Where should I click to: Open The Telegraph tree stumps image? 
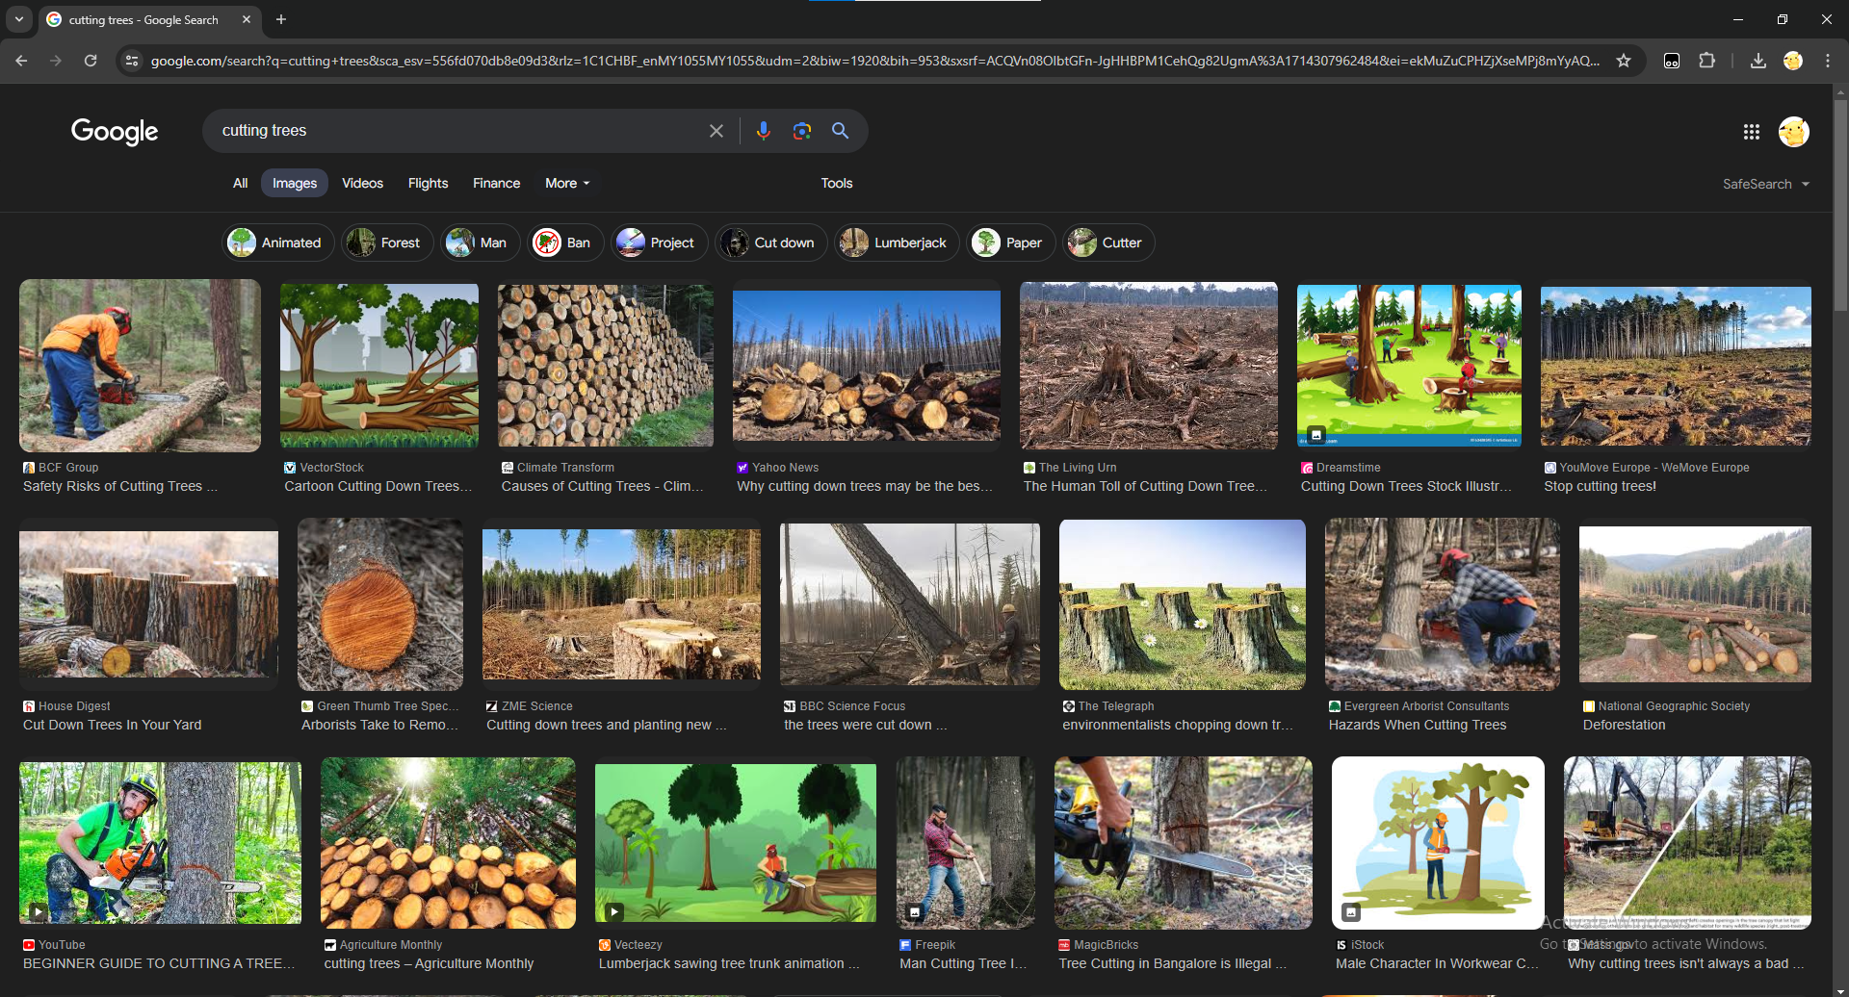pos(1183,604)
